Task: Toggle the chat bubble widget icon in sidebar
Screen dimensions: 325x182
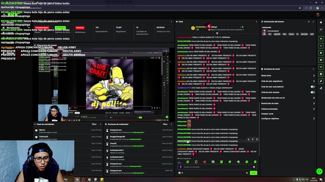Action: 321,60
